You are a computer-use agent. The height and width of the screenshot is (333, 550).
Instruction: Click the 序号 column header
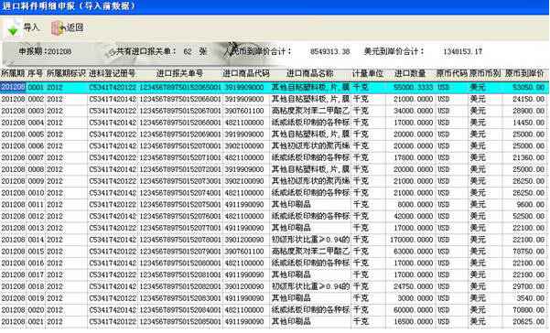coord(35,73)
